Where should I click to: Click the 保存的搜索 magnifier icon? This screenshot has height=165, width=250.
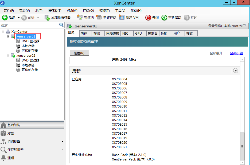point(3,150)
